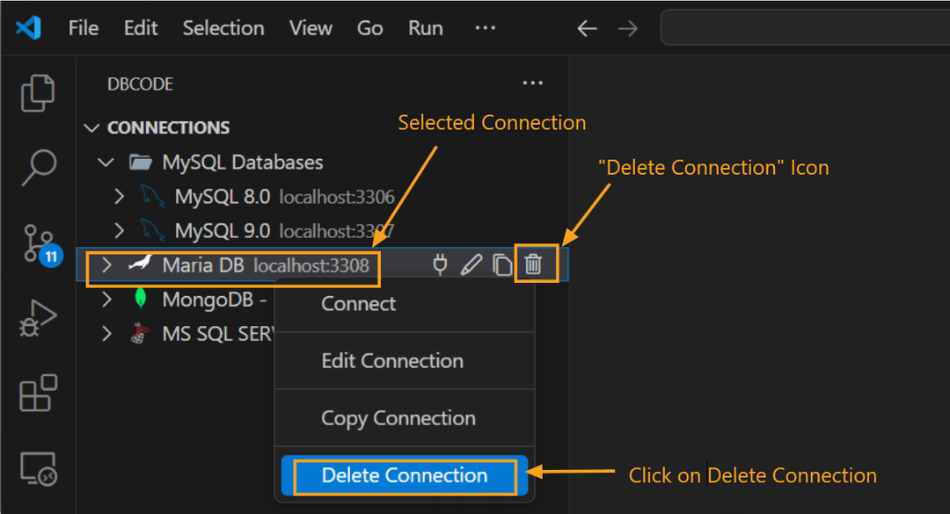Open the View menu in the menu bar
The width and height of the screenshot is (950, 514).
(310, 27)
